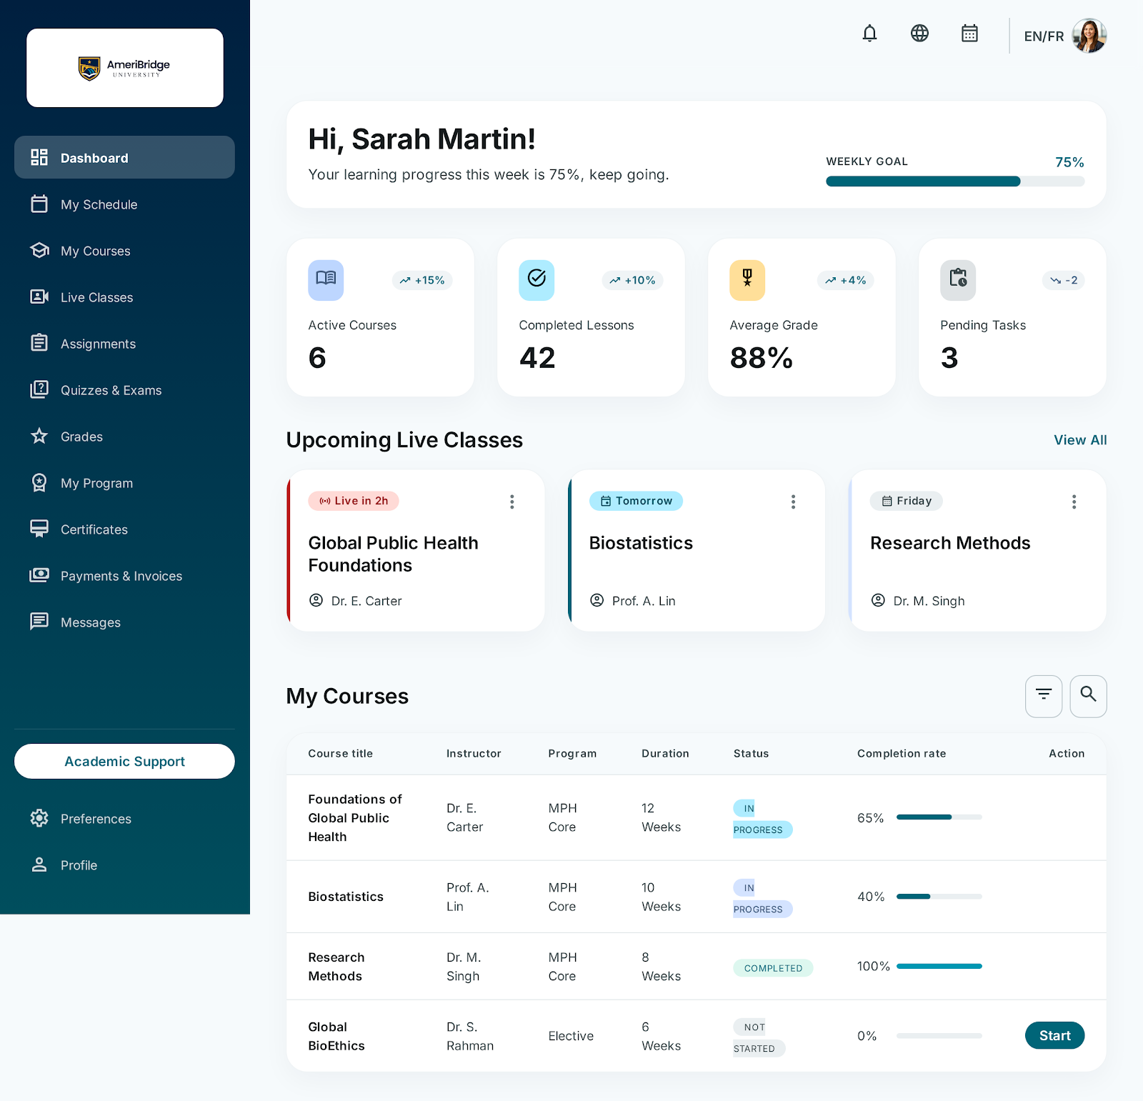1143x1101 pixels.
Task: Click the Completed Lessons checkmark icon
Action: click(x=536, y=280)
